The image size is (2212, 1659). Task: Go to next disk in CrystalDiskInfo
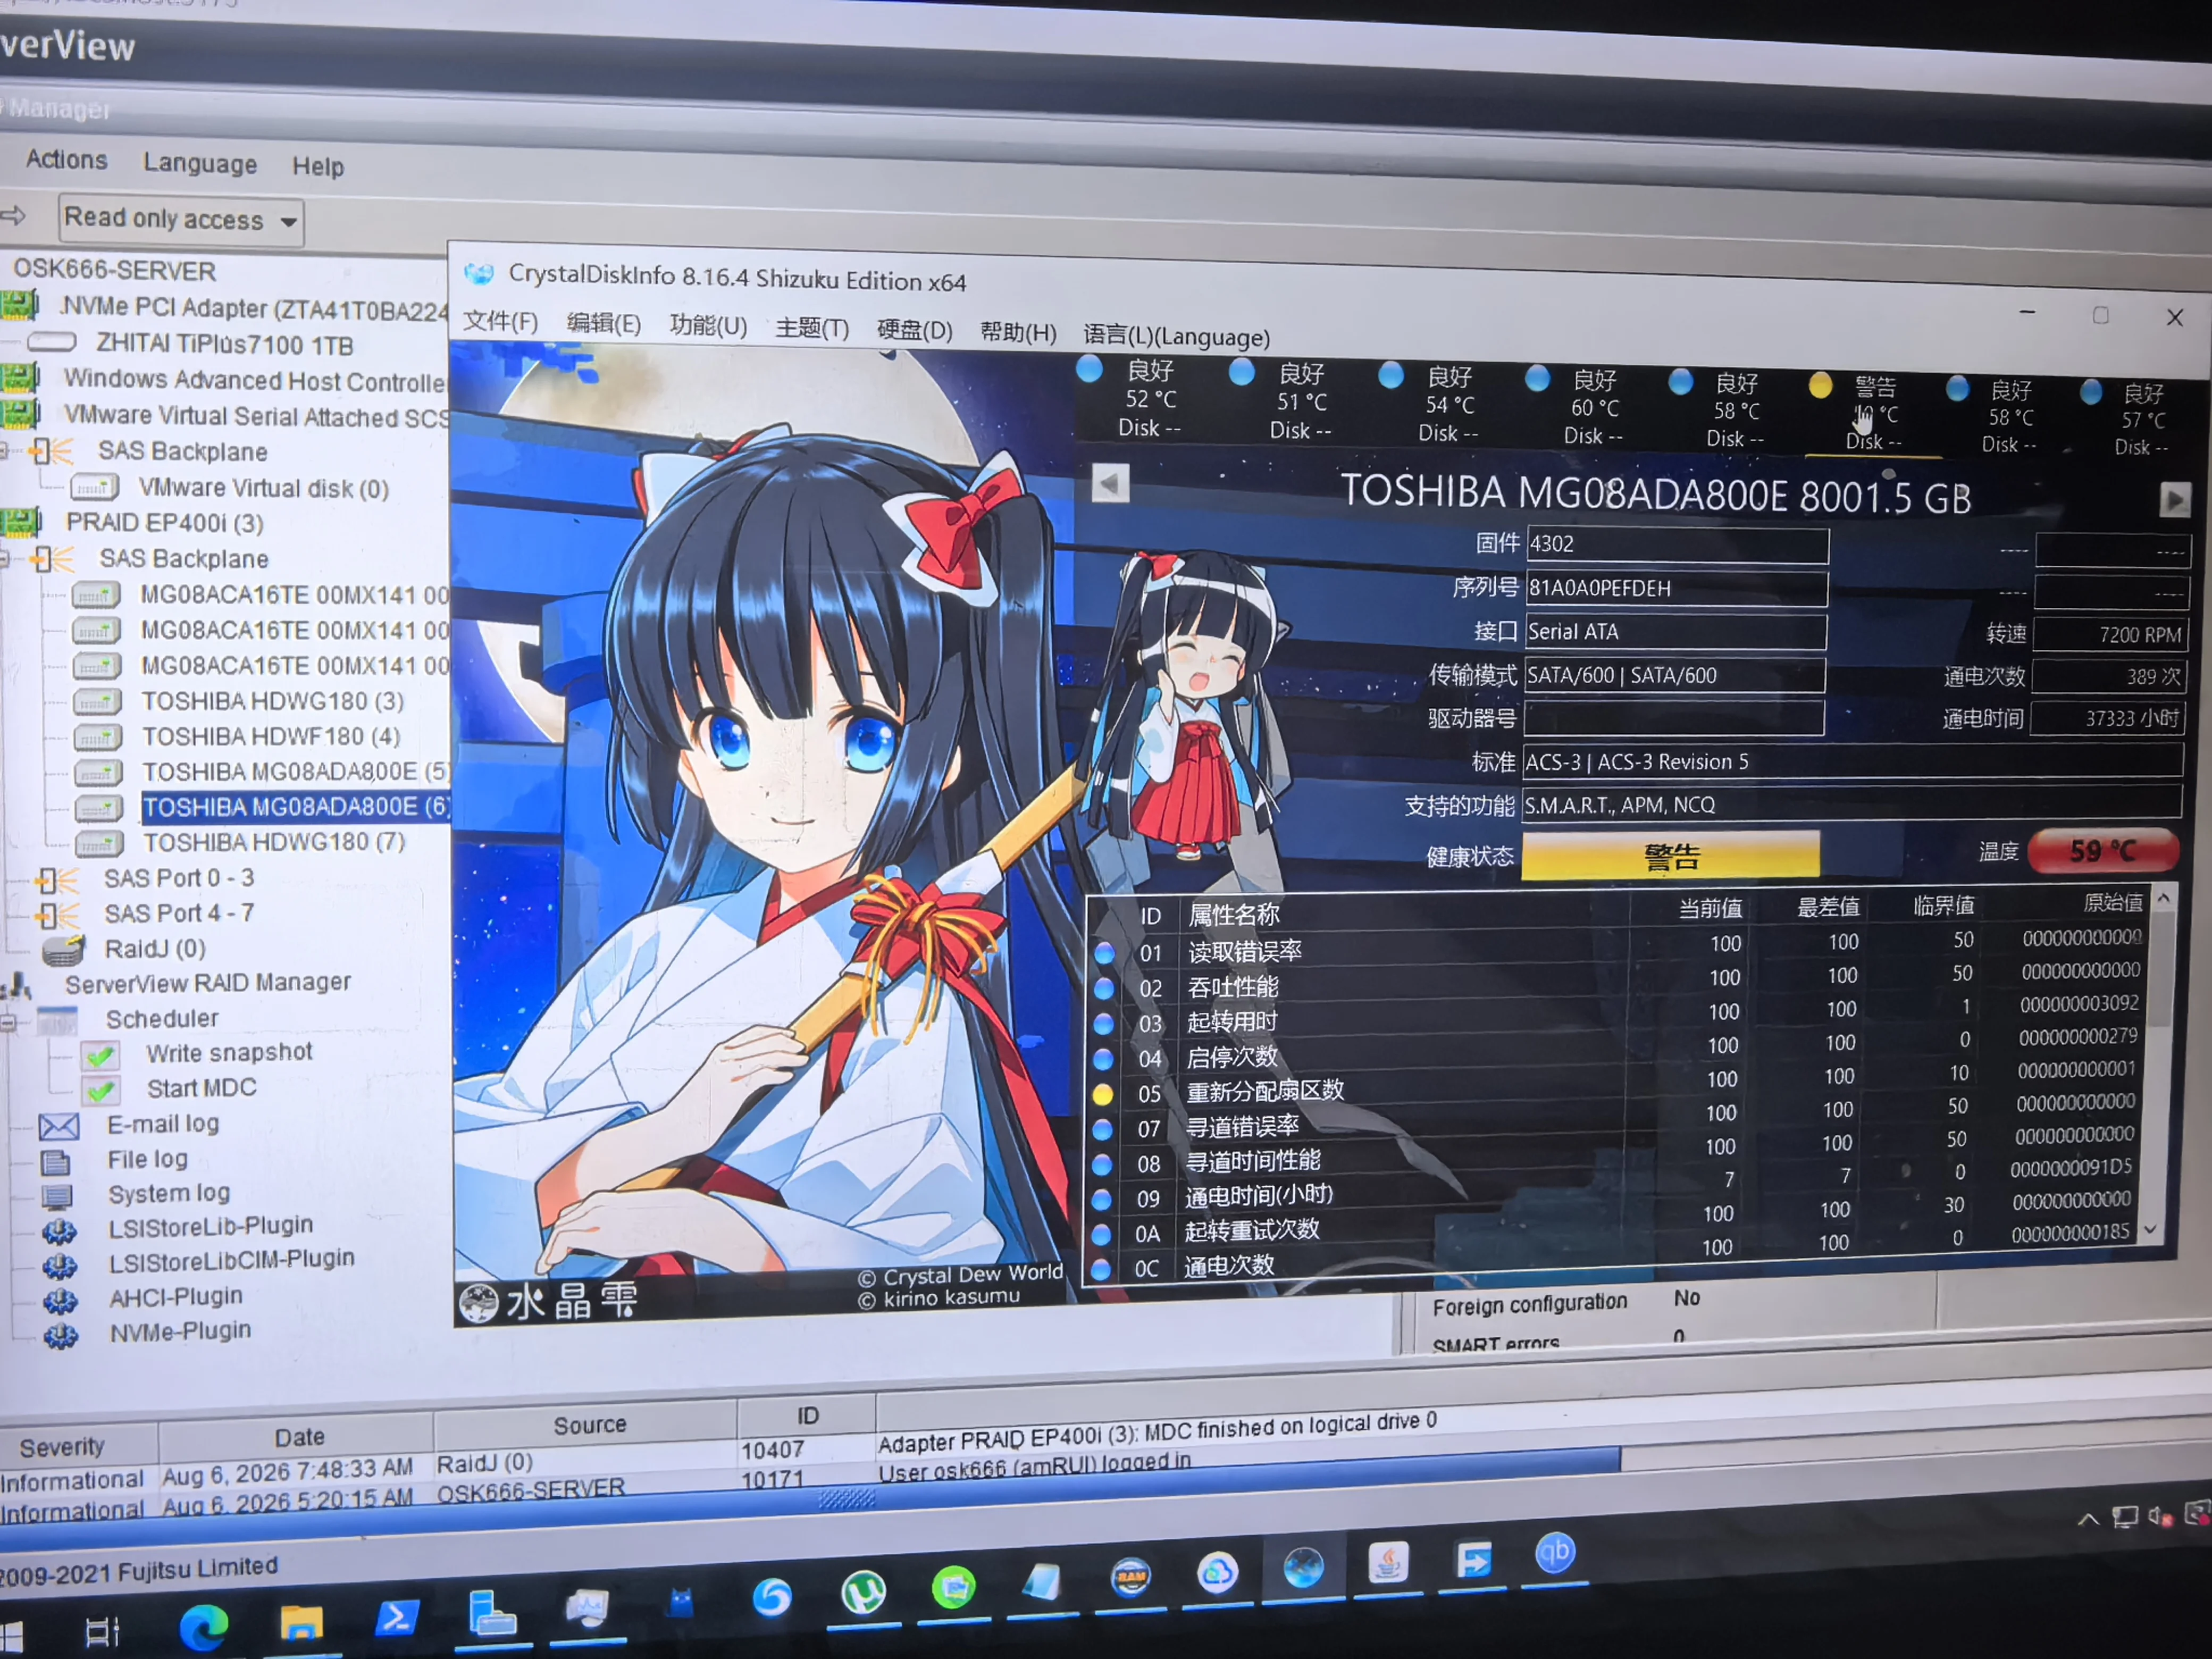click(2174, 499)
